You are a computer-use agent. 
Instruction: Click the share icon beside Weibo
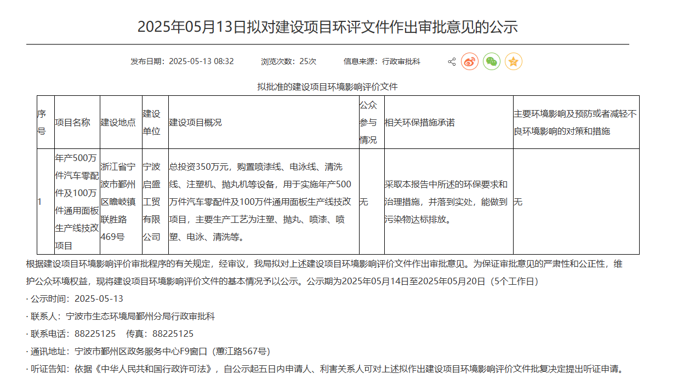click(452, 61)
